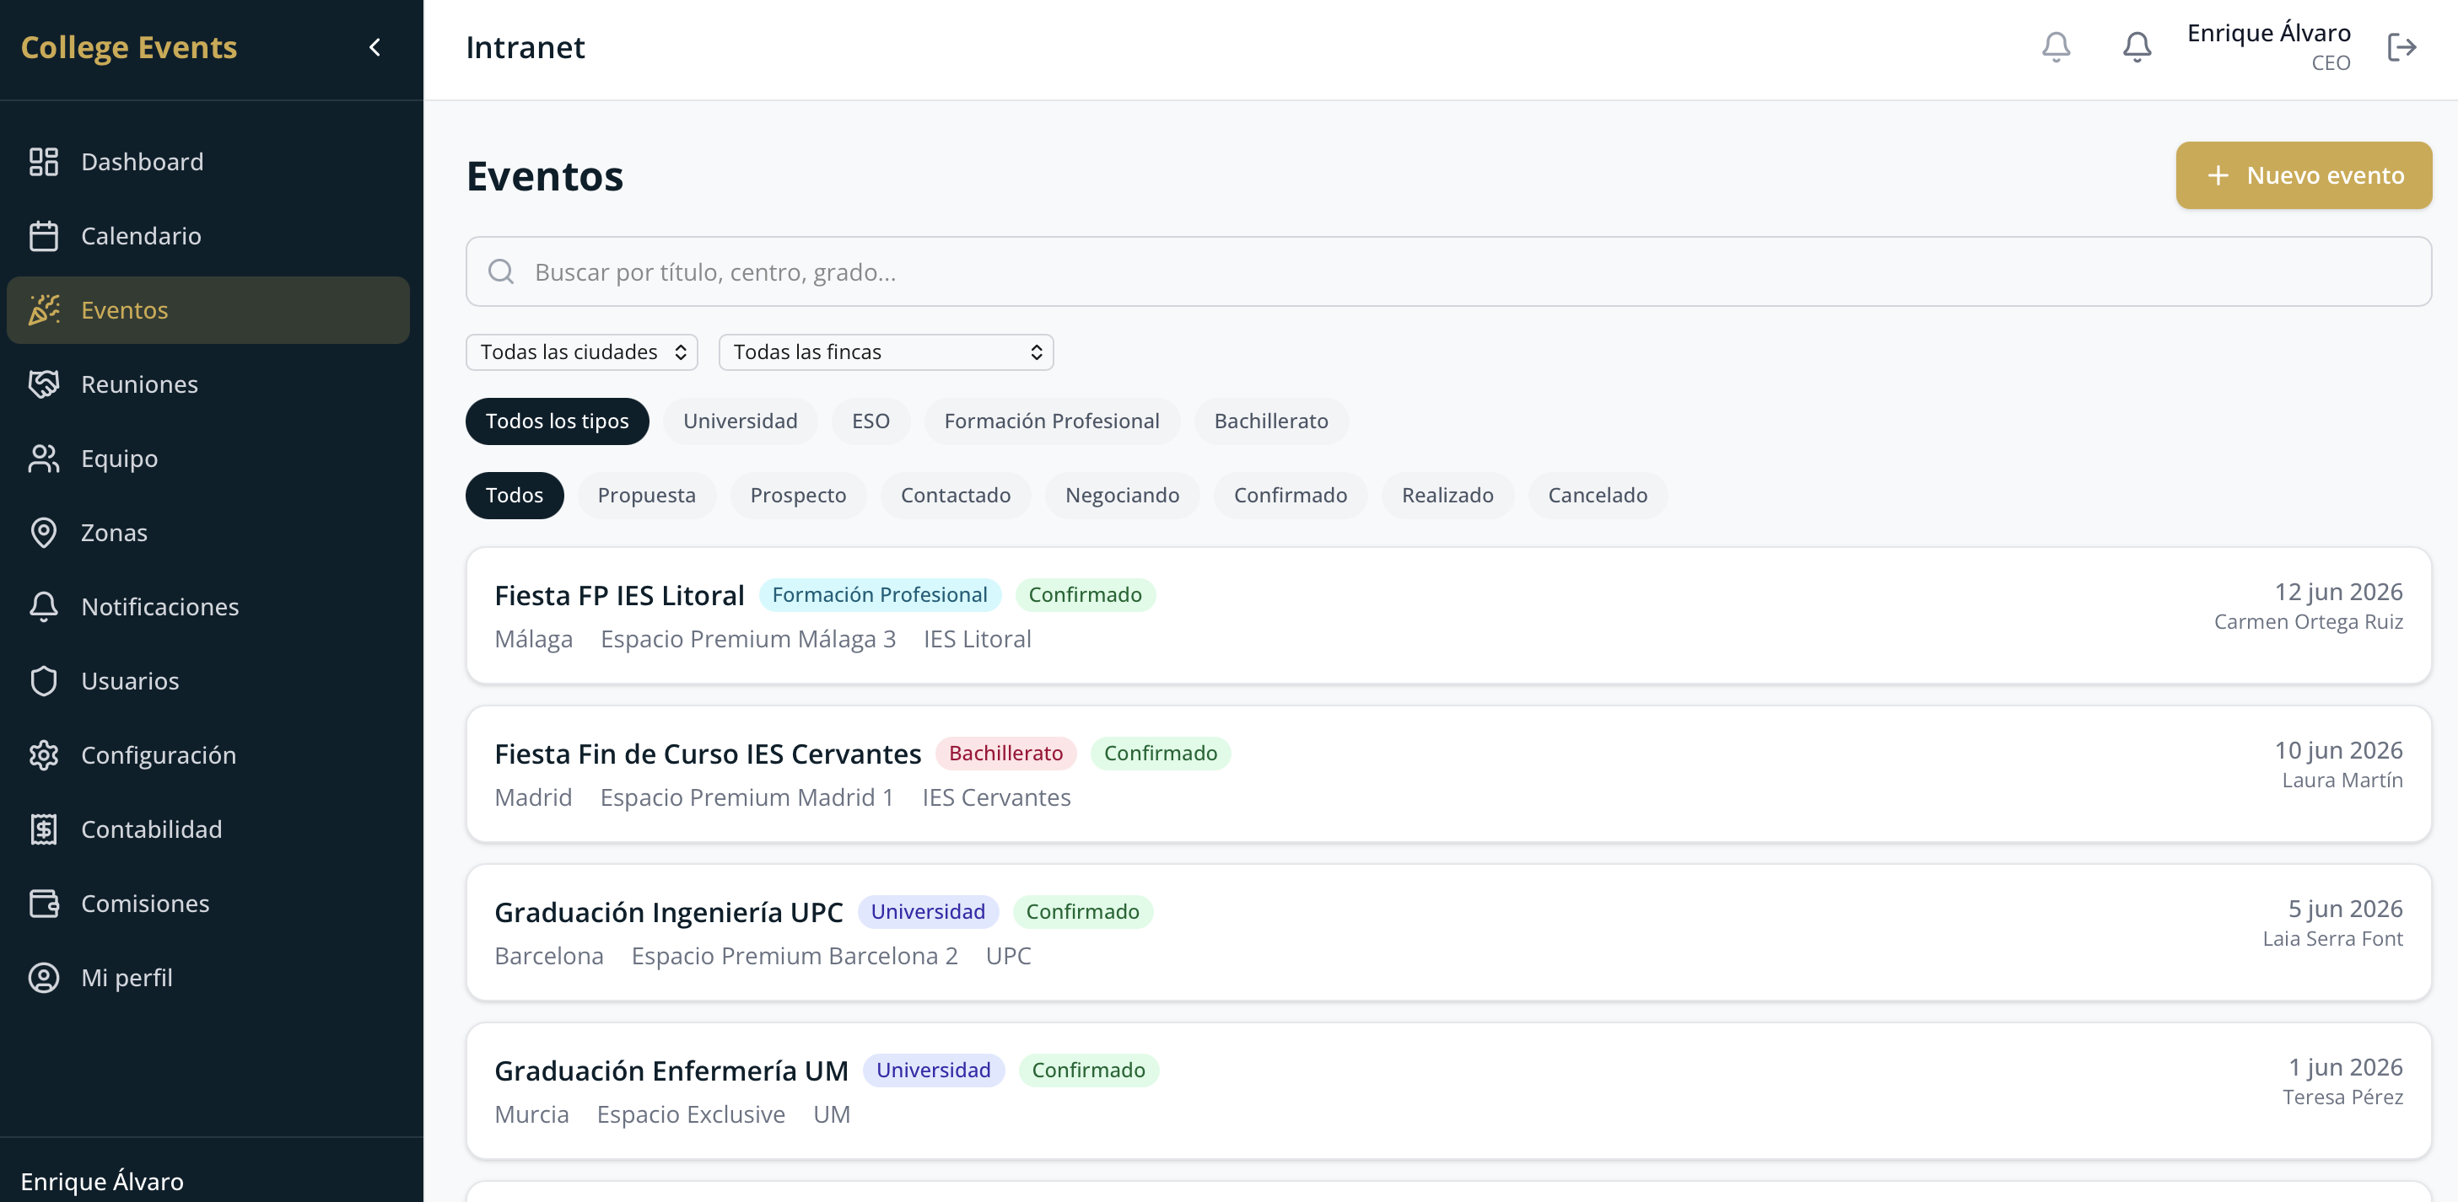This screenshot has width=2458, height=1202.
Task: Click the Reuniones handshake icon
Action: (x=44, y=384)
